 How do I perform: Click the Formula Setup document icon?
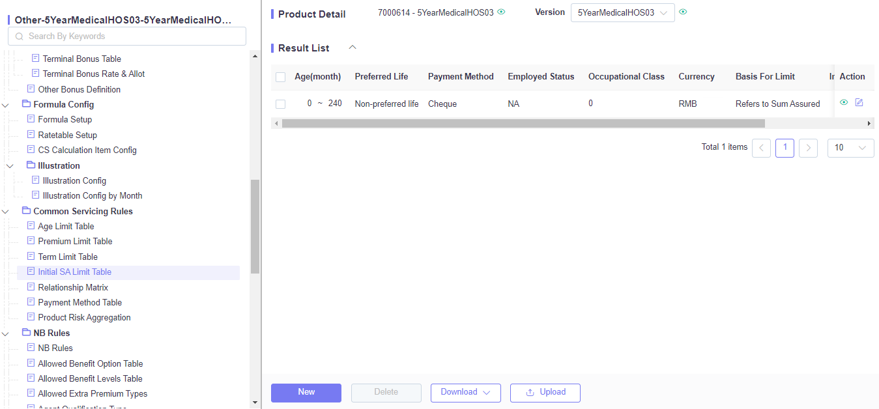(31, 119)
